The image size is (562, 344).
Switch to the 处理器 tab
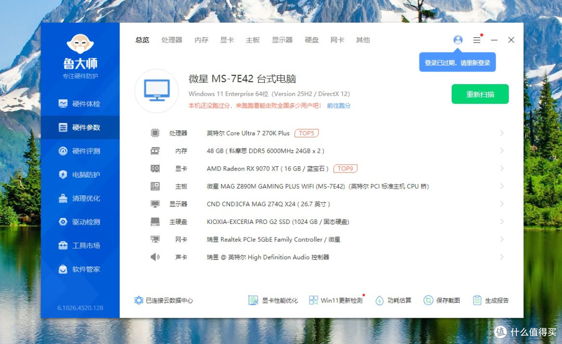coord(172,40)
